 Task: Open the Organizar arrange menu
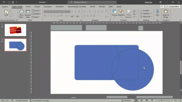click(121, 14)
